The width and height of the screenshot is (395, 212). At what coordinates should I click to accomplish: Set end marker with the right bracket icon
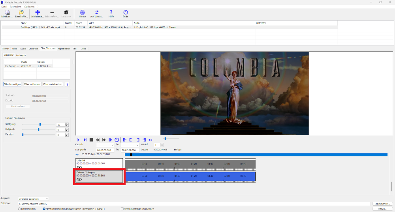(138, 140)
